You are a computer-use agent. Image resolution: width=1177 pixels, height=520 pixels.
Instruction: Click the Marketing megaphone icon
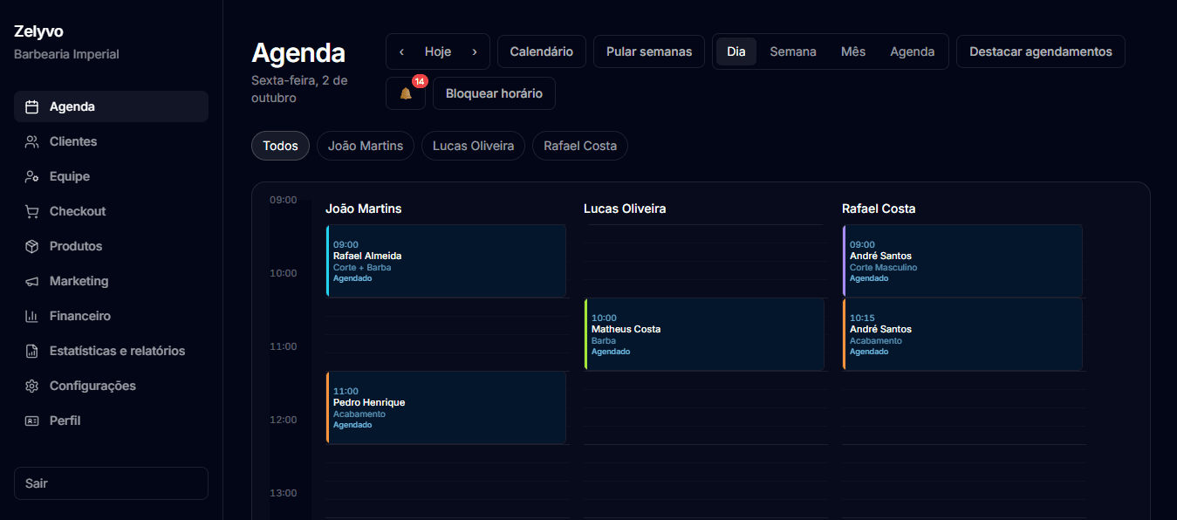click(31, 281)
